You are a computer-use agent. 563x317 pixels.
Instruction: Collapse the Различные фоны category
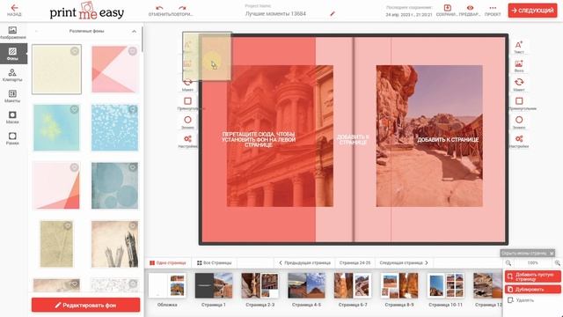[134, 32]
